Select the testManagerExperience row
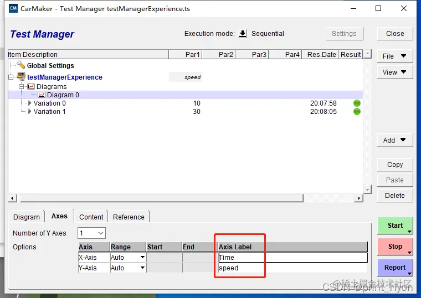The image size is (421, 298). 185,77
